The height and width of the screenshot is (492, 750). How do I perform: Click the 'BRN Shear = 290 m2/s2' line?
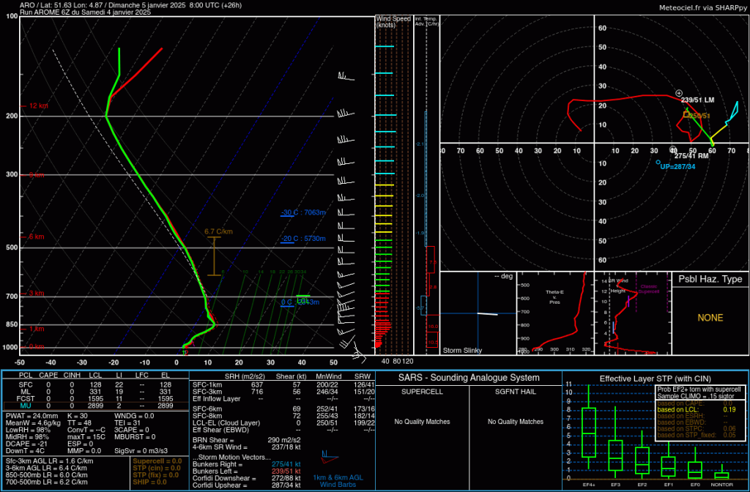click(x=246, y=440)
